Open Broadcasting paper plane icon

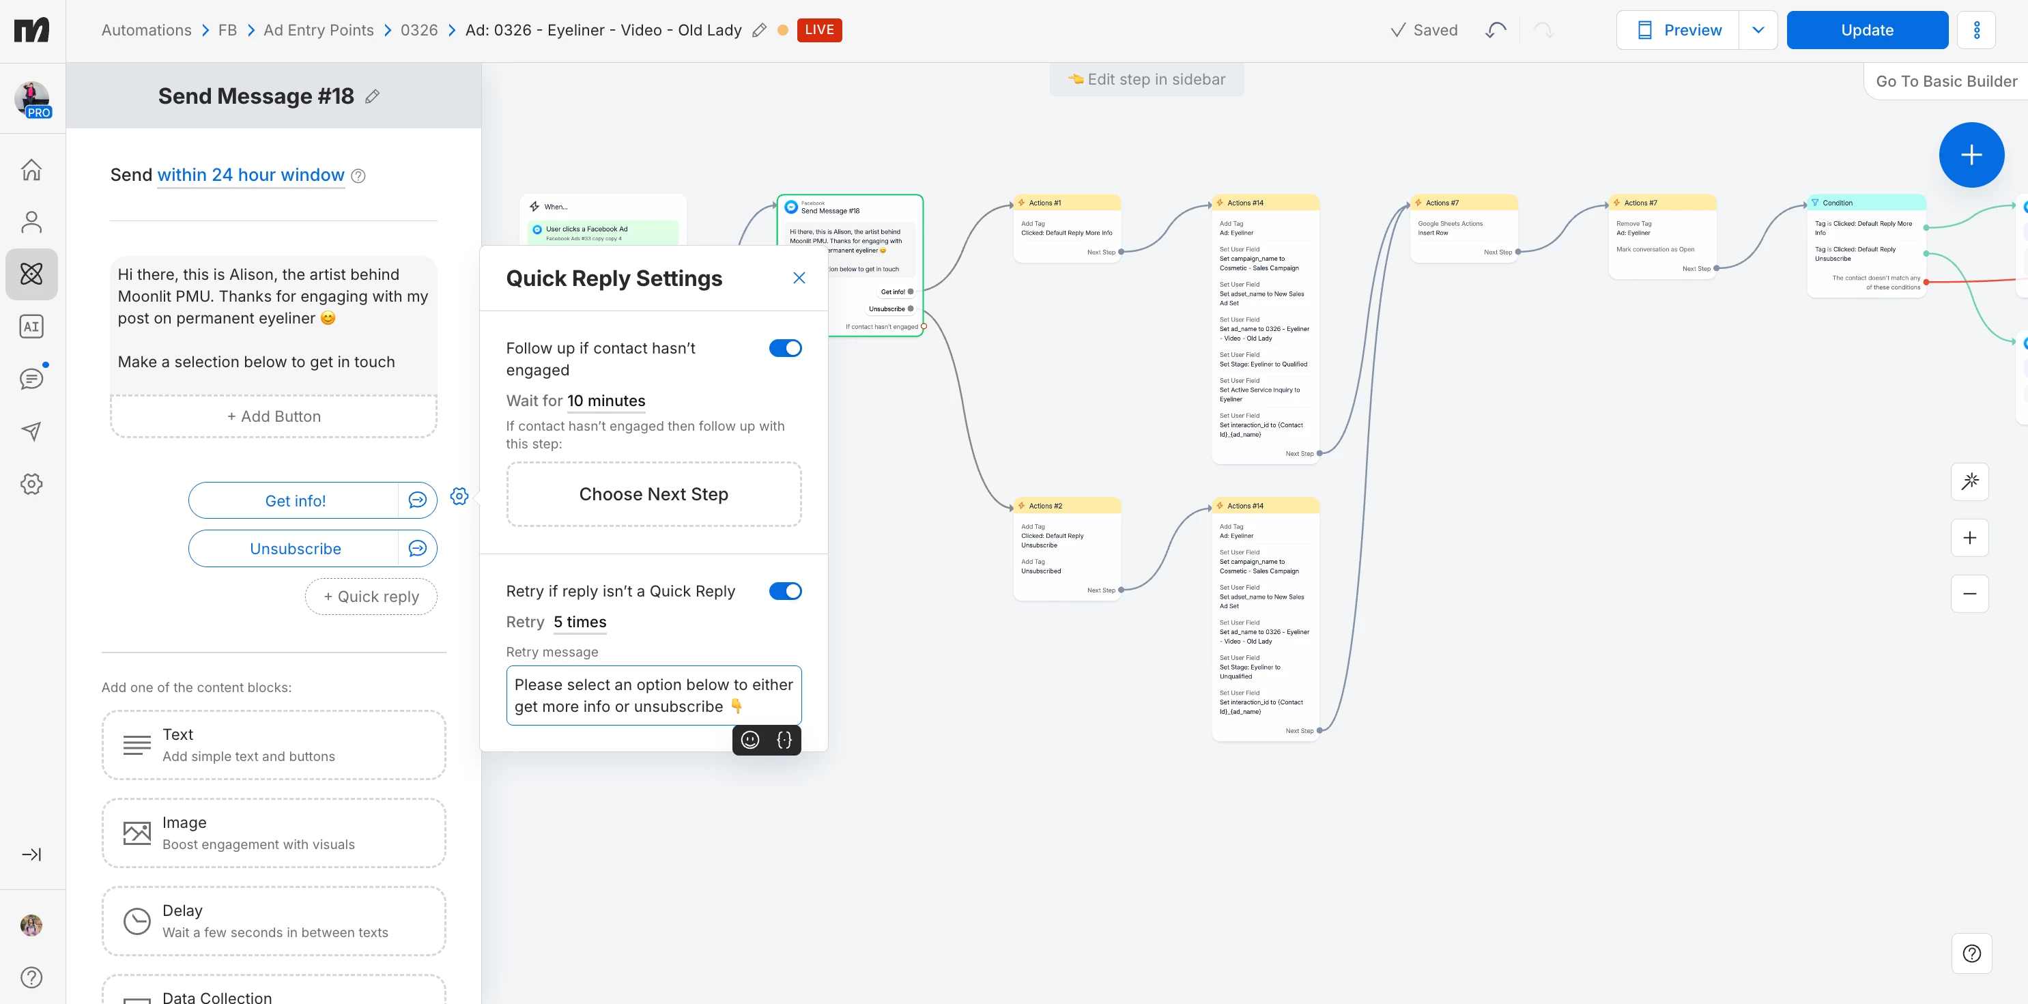click(31, 431)
